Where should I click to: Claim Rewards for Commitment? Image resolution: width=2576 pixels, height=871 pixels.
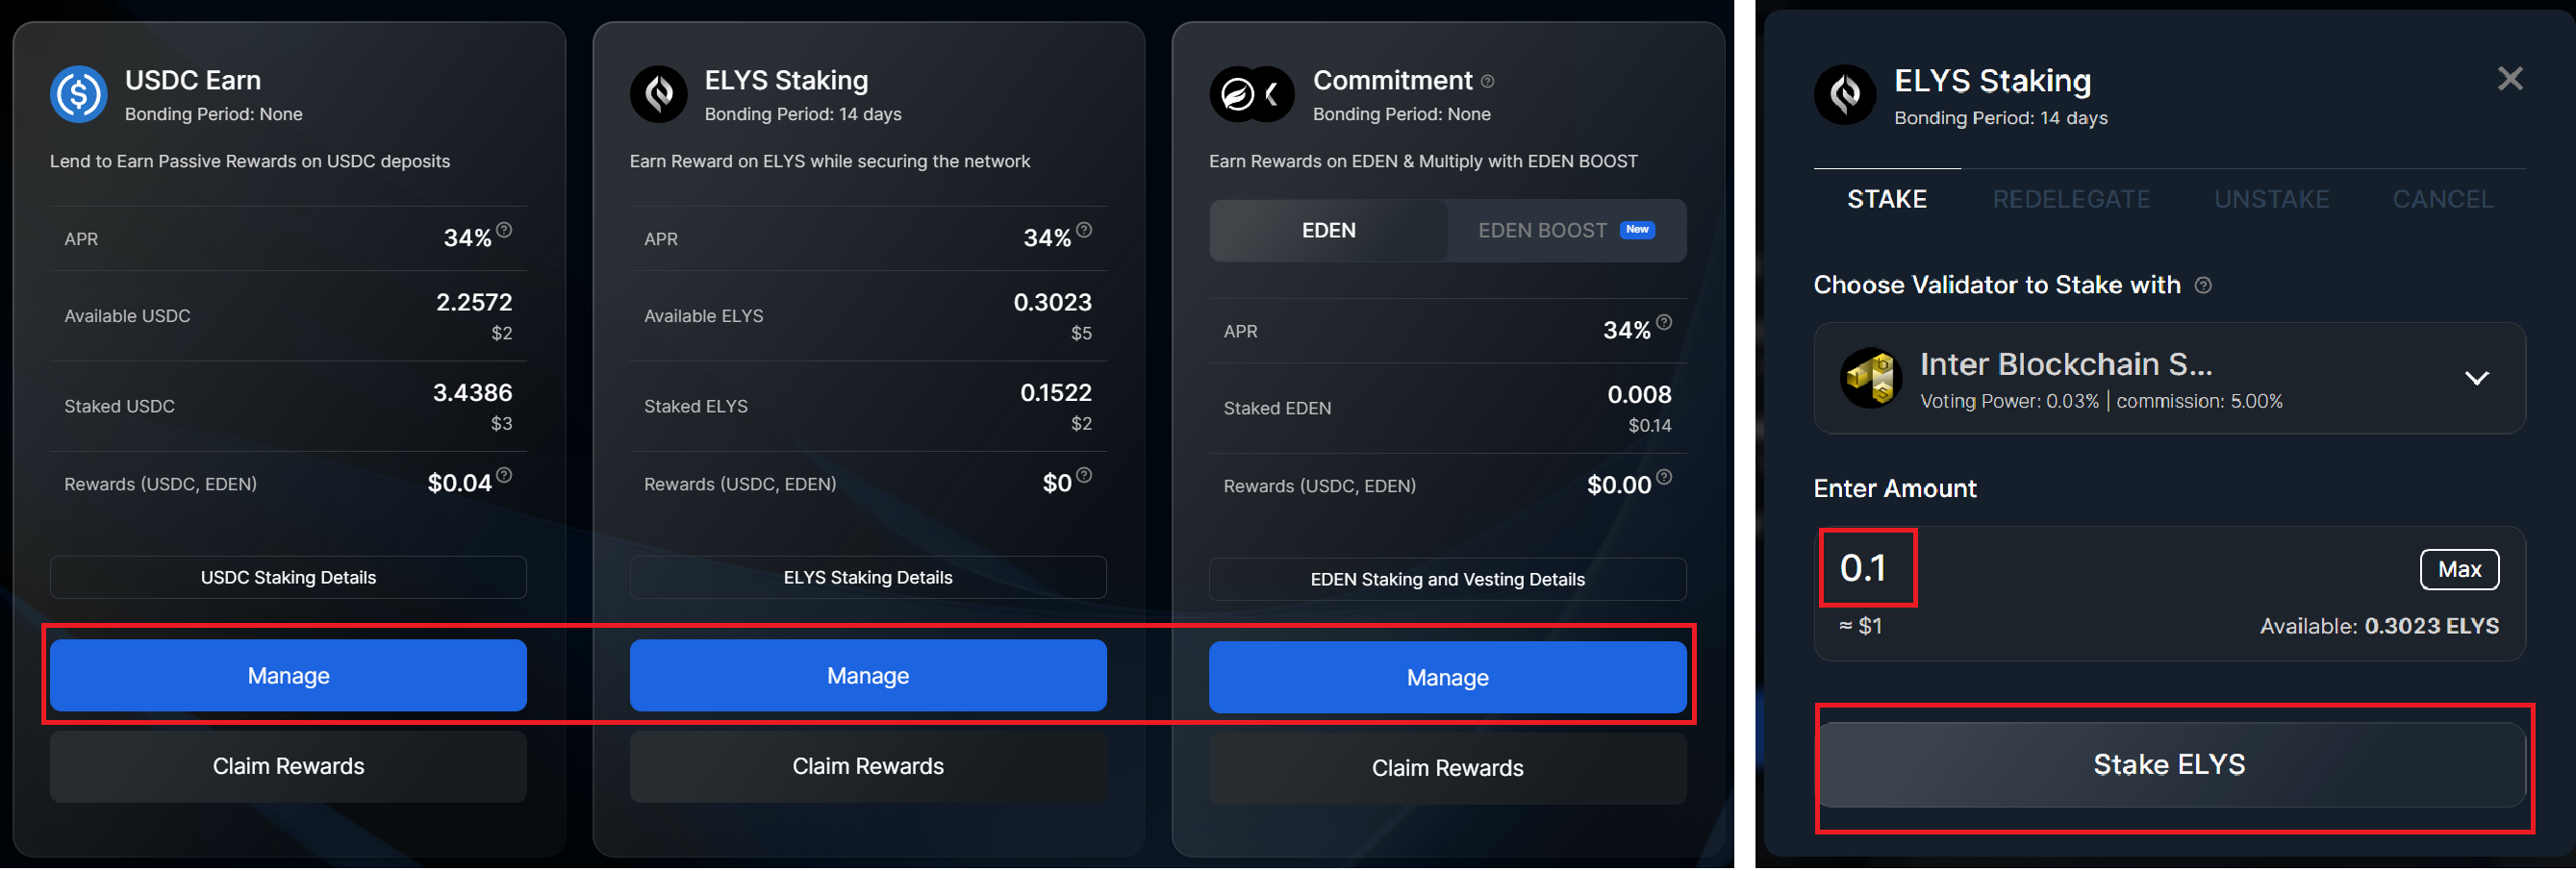(x=1448, y=770)
